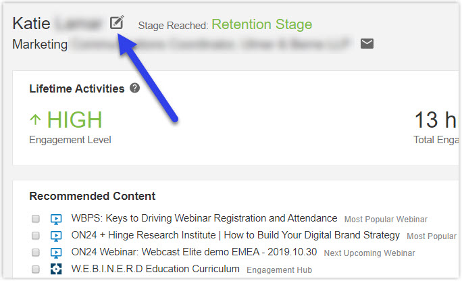Click the envelope email icon
Viewport: 462px width, 281px height.
click(x=367, y=44)
